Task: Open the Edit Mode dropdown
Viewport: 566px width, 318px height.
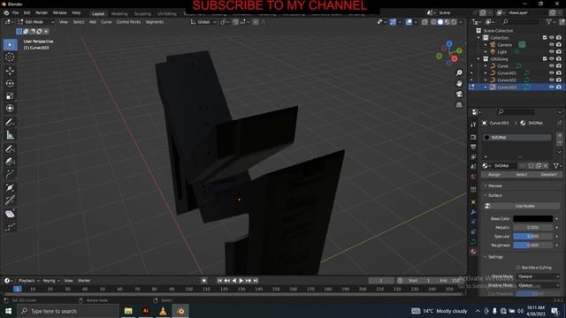Action: pos(35,22)
